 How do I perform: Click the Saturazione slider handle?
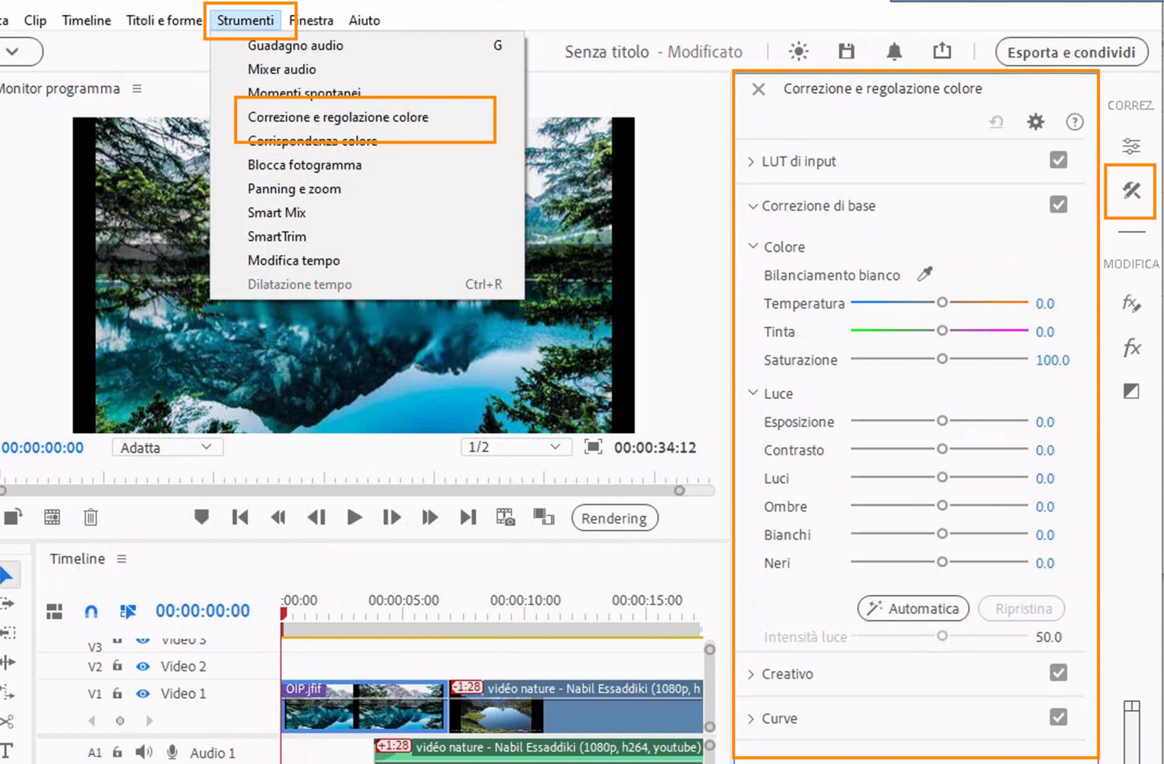[x=942, y=359]
